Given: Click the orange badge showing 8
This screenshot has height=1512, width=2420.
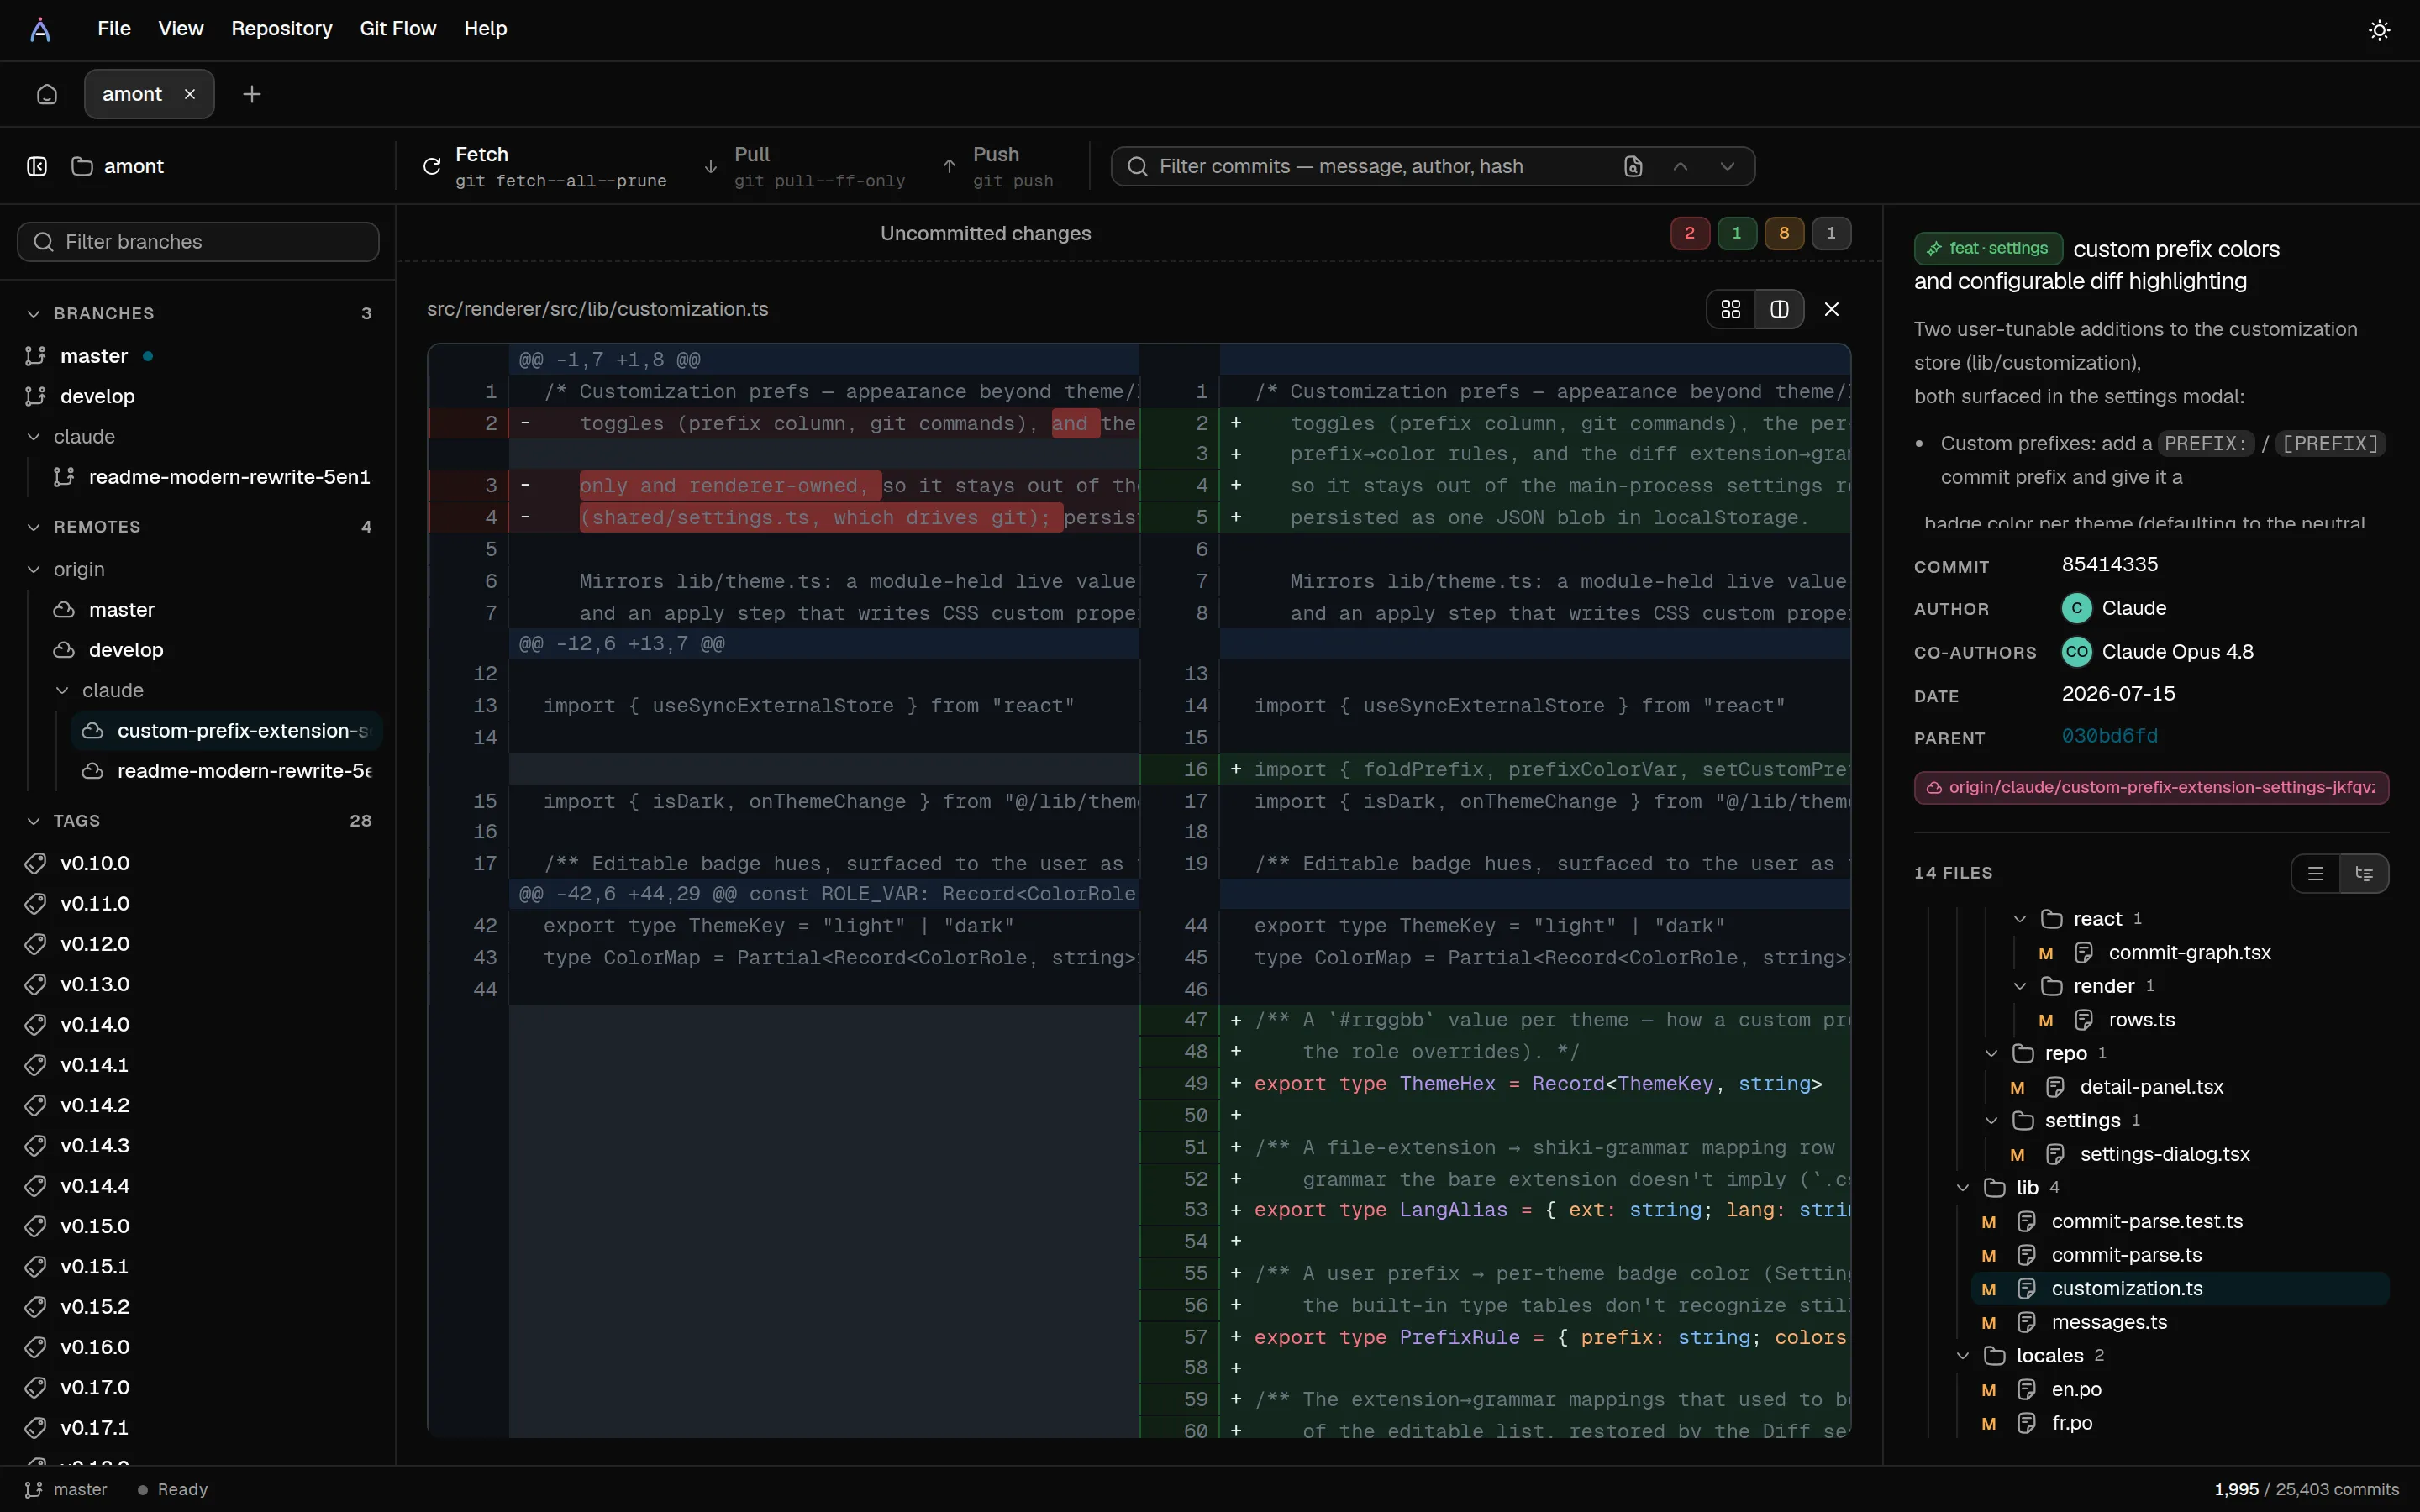Looking at the screenshot, I should point(1784,233).
